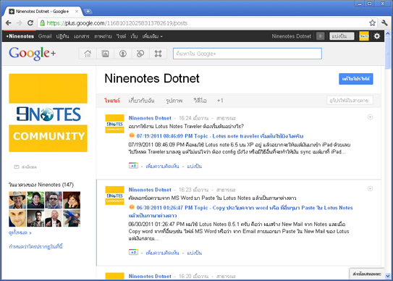Click Ninenotes Dotnet author link on 16:23 post
The image size is (393, 281).
point(150,190)
